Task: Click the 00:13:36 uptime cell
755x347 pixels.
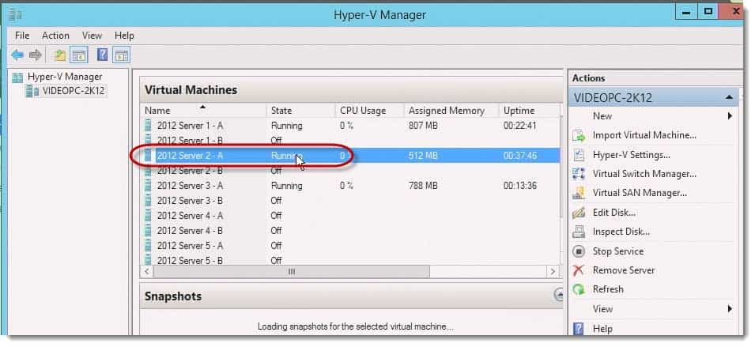Action: point(520,186)
